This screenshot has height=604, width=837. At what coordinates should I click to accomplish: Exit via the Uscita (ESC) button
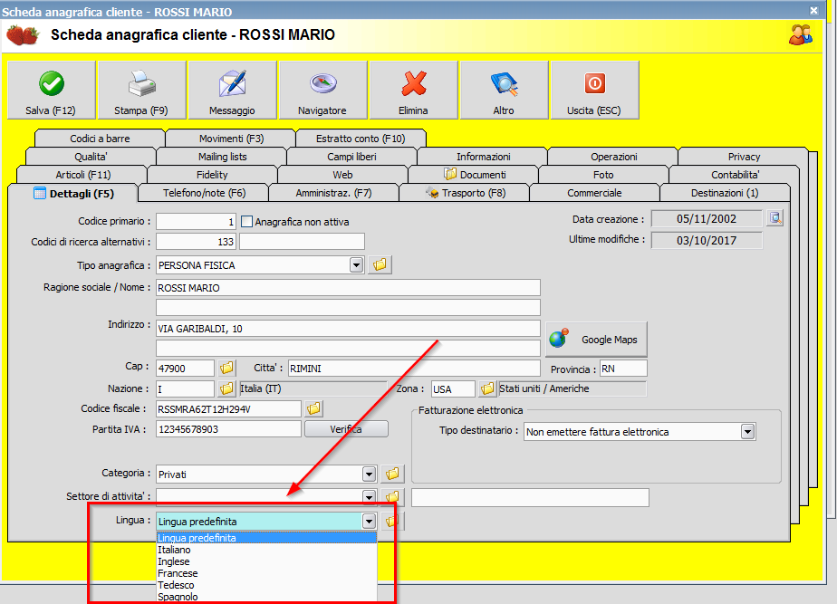[594, 91]
